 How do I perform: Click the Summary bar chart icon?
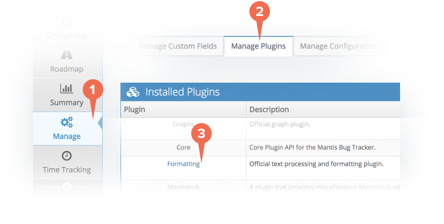(67, 88)
